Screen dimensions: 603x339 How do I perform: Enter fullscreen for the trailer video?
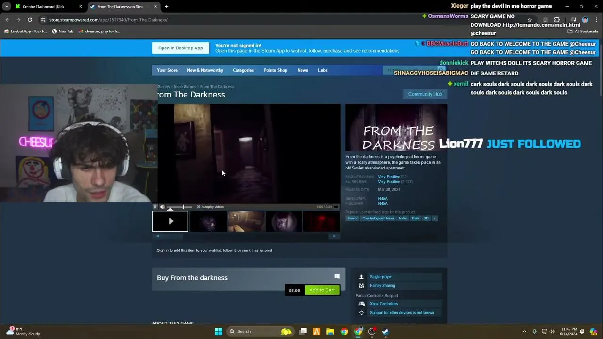click(336, 207)
